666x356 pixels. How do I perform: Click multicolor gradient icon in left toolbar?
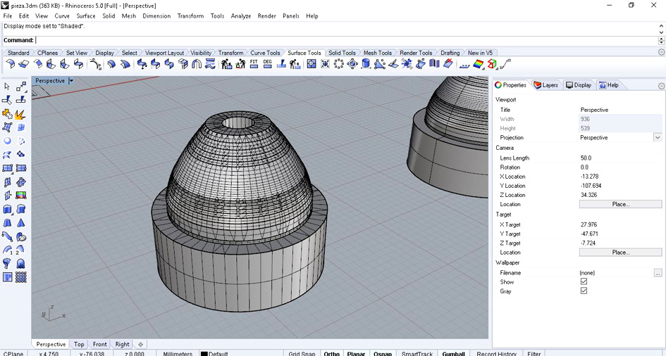tap(21, 196)
